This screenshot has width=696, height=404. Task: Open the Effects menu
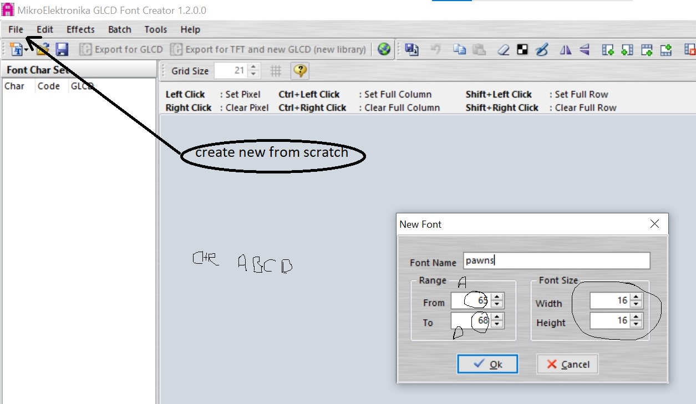tap(80, 29)
